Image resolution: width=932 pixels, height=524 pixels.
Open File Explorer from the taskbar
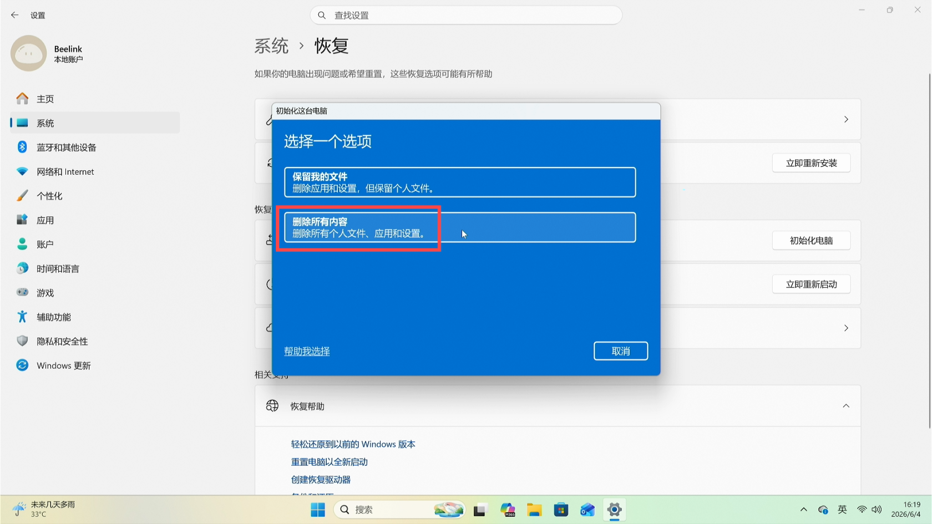coord(534,510)
